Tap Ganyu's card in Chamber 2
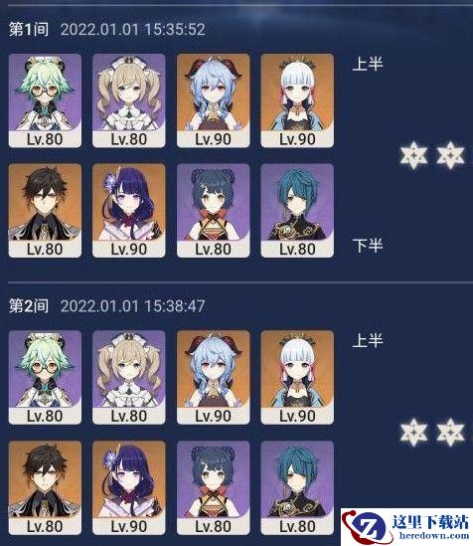The width and height of the screenshot is (473, 546). coord(214,378)
